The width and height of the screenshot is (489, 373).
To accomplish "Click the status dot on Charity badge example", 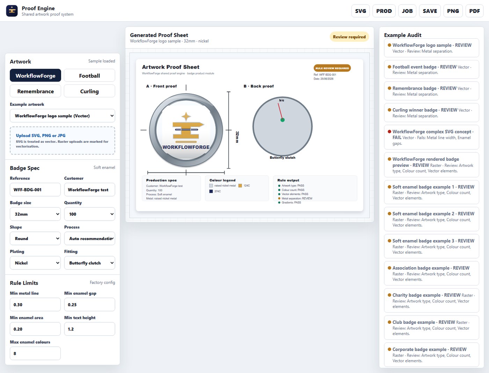I will (x=389, y=295).
